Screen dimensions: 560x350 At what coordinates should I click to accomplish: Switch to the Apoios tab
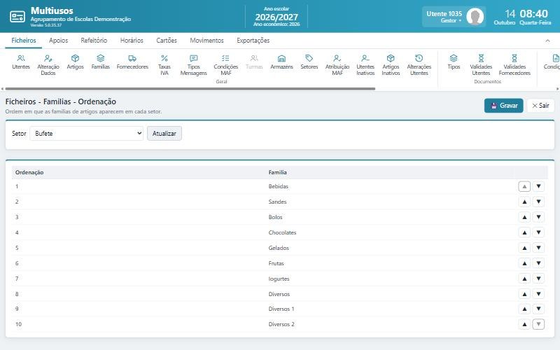point(58,41)
